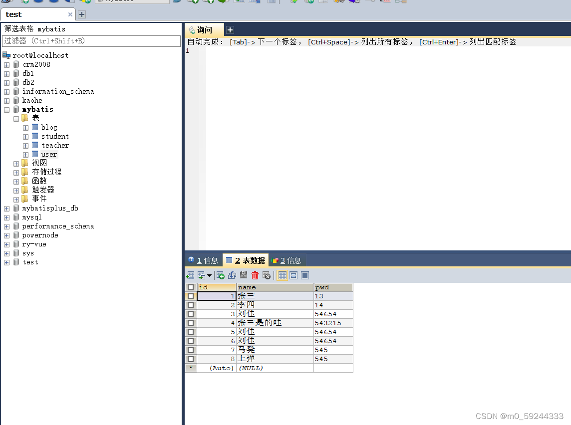571x425 pixels.
Task: Click the 视图 folder icon
Action: click(25, 163)
